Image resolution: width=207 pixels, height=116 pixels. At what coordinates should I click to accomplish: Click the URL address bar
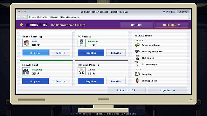coord(108,17)
